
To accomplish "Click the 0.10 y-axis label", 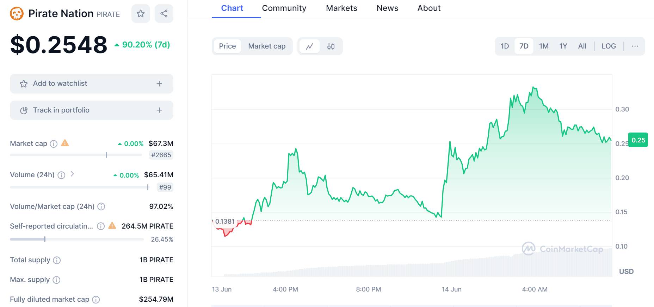I will pos(621,247).
